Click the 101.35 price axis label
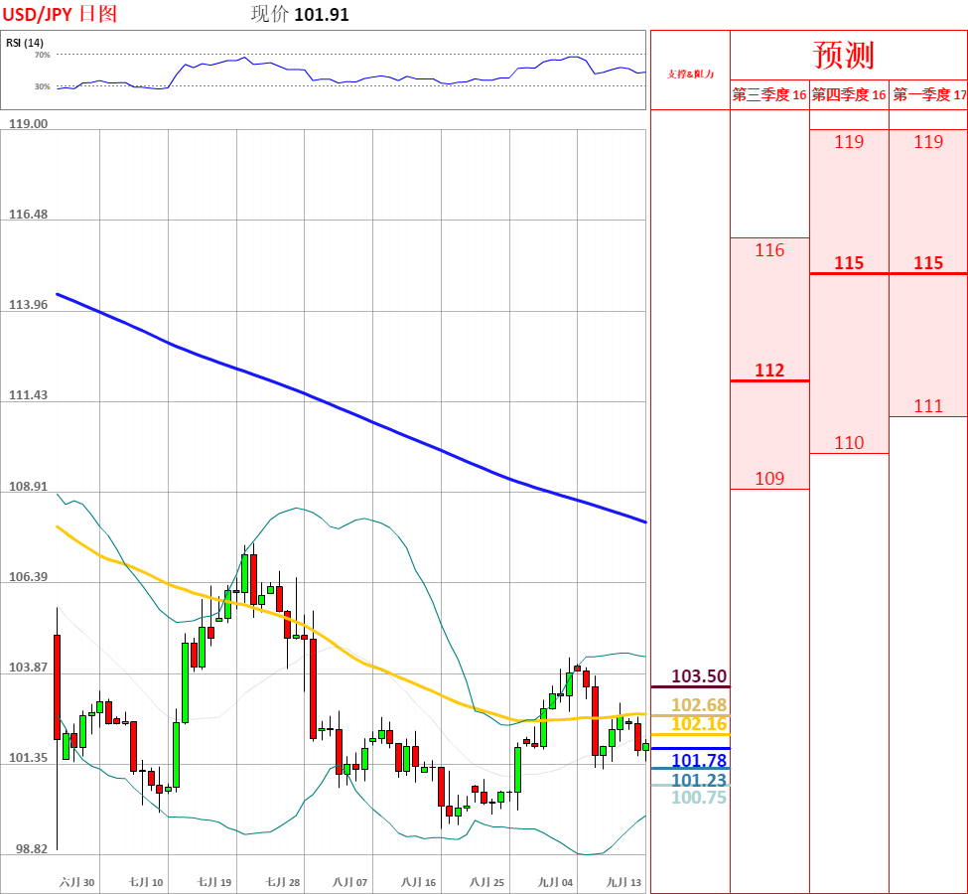Viewport: 968px width, 894px height. (28, 758)
